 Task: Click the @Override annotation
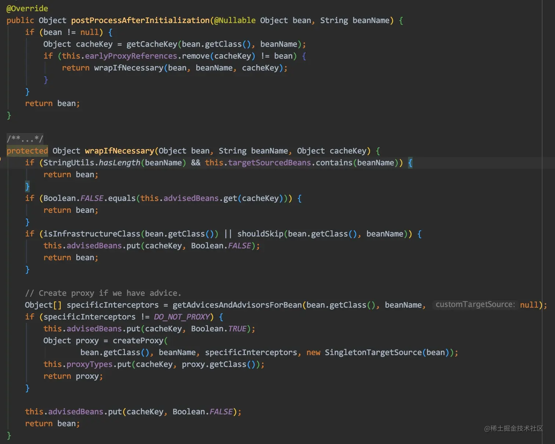click(27, 8)
